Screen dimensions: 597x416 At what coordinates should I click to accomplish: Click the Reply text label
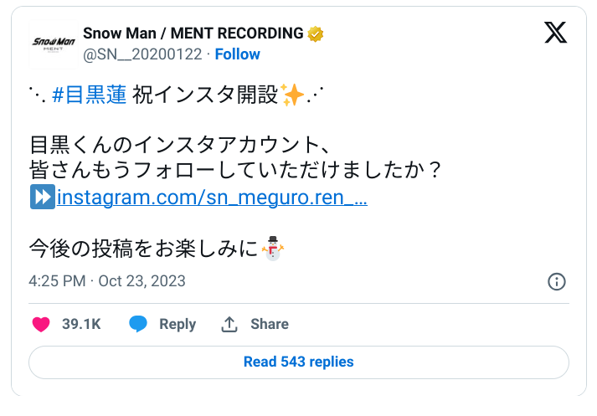[178, 324]
